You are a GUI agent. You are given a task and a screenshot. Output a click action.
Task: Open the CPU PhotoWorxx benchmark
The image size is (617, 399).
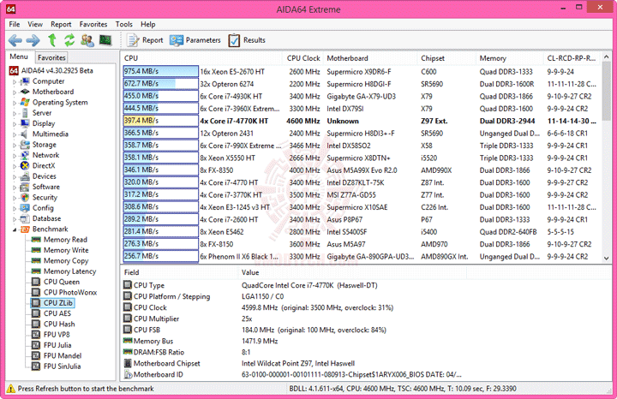click(70, 293)
